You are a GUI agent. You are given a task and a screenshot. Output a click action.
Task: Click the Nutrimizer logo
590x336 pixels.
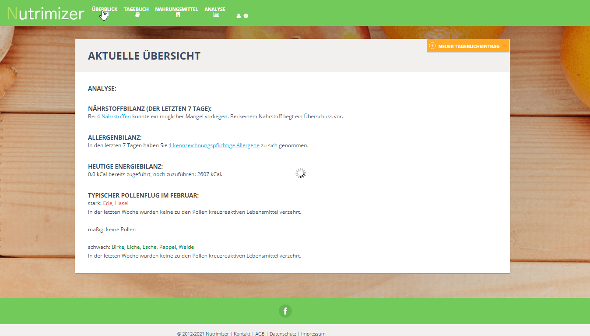[46, 13]
